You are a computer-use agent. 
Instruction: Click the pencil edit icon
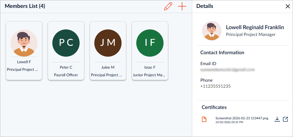[x=168, y=6]
